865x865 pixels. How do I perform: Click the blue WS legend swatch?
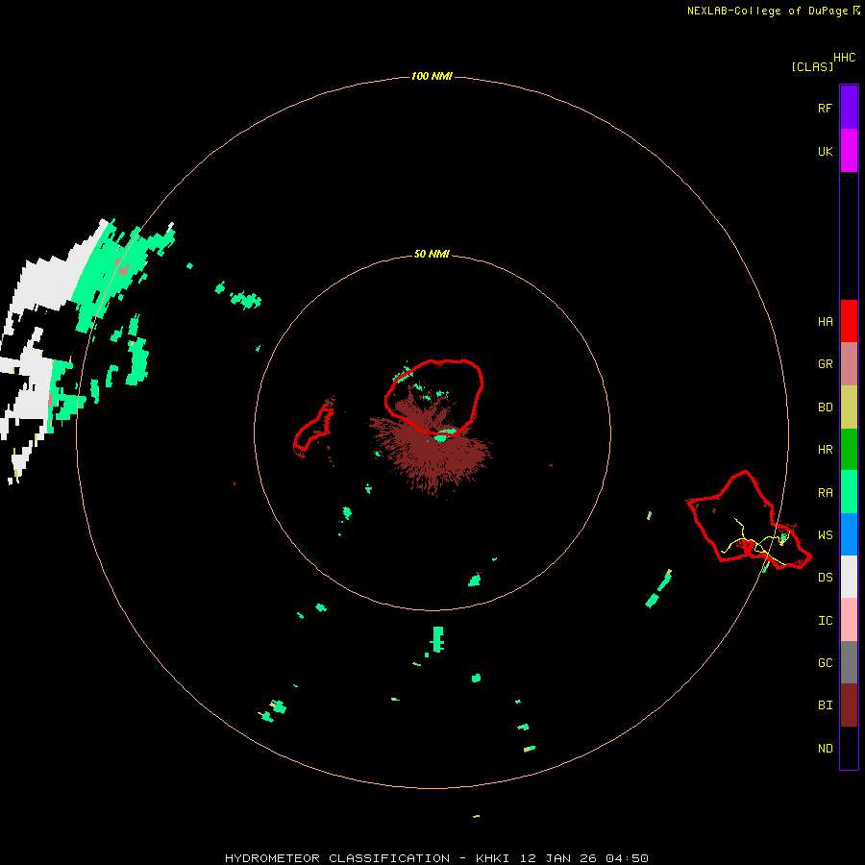click(x=849, y=534)
